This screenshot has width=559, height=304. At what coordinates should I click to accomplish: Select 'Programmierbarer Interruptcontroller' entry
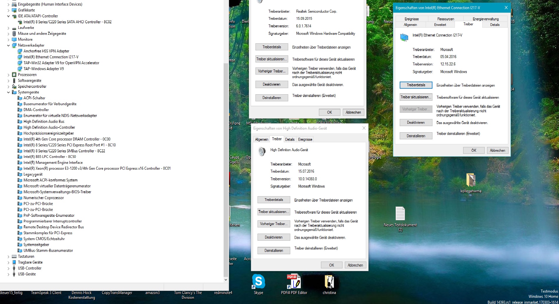point(53,221)
